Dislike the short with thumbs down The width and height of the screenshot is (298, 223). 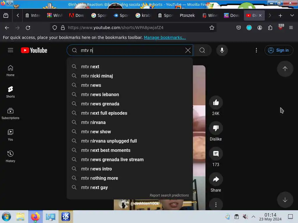(216, 128)
